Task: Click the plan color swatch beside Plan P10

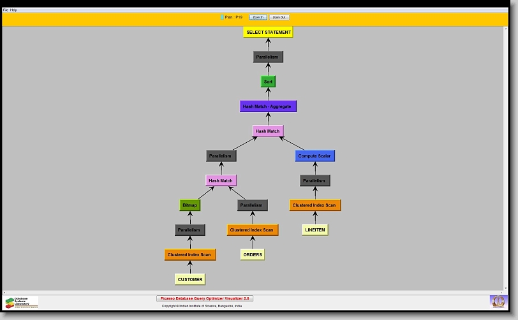Action: [x=222, y=17]
